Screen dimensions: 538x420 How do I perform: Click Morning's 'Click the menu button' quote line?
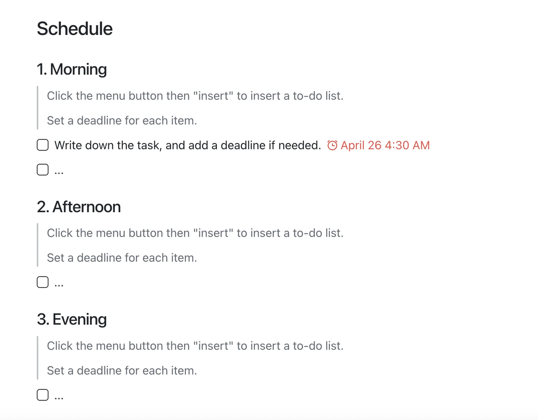coord(195,96)
